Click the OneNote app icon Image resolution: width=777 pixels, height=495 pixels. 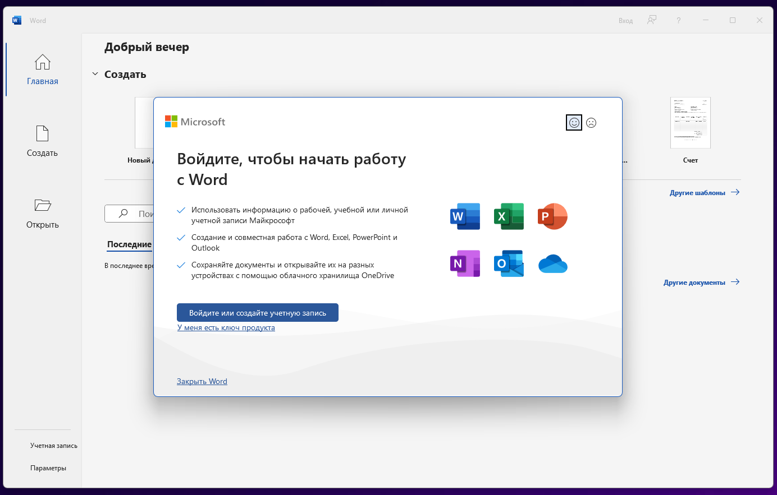465,263
